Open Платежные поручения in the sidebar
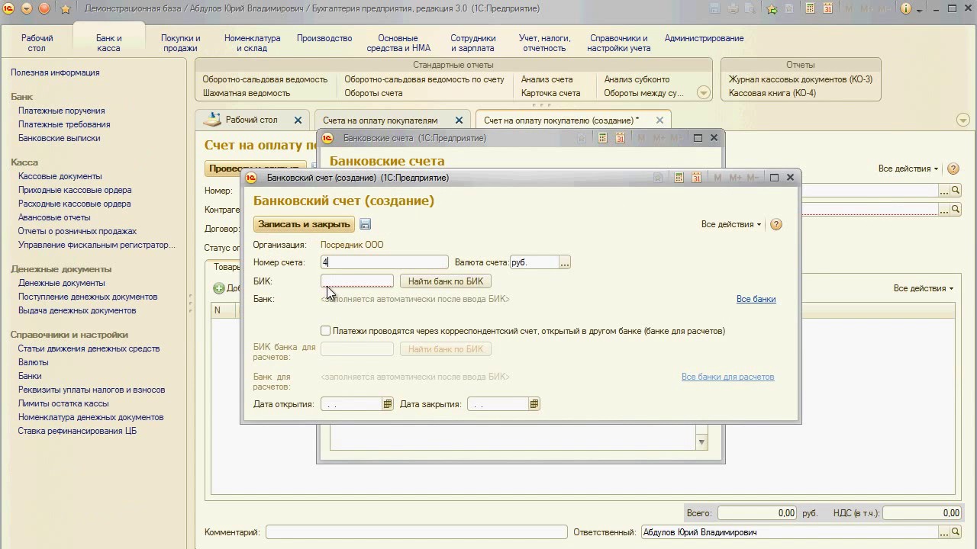Screen dimensions: 977x549 [x=62, y=111]
